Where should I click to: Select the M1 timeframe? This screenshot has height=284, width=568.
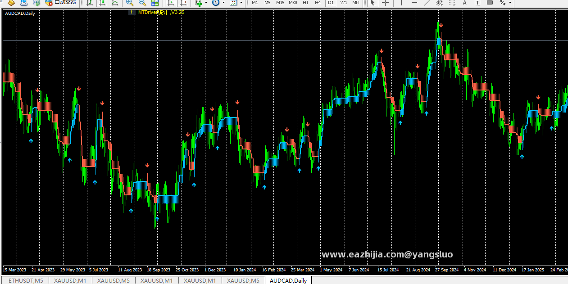coord(255,2)
